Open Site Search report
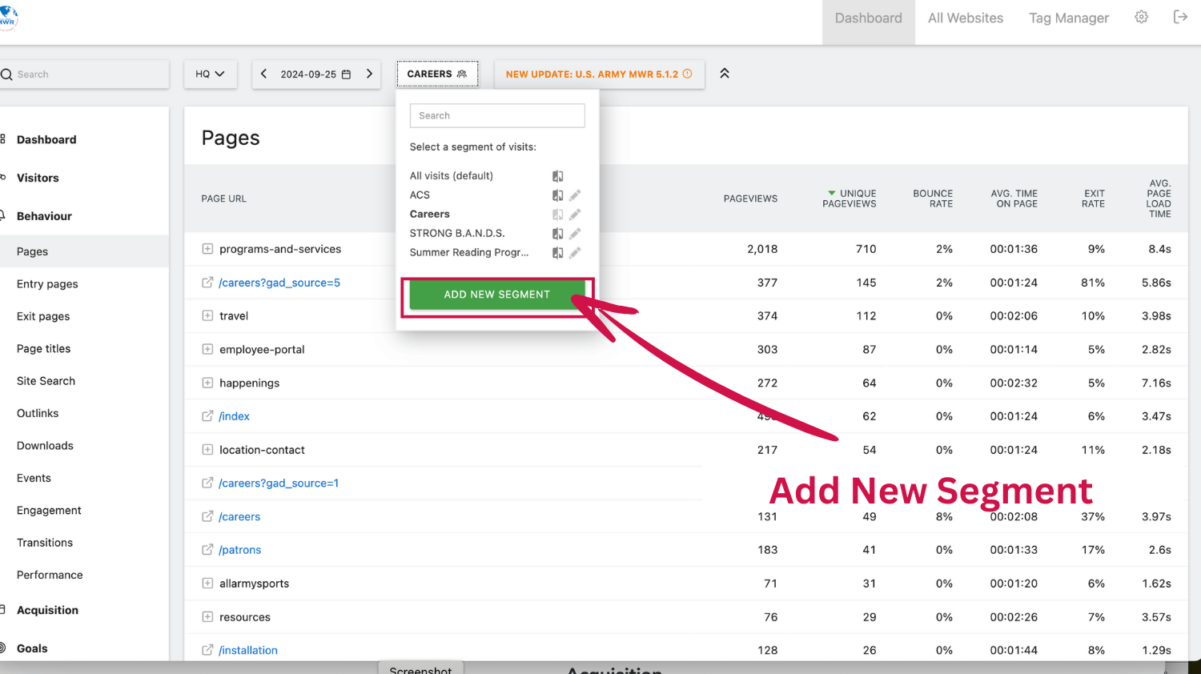 (x=46, y=381)
